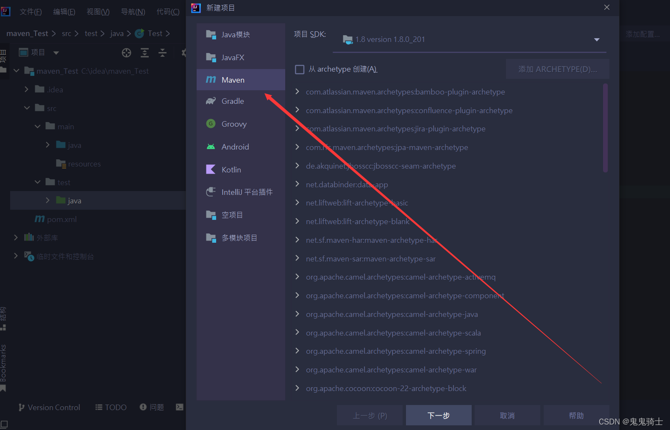Screen dimensions: 670x430
Task: Open the 视图(V) menu
Action: click(98, 11)
